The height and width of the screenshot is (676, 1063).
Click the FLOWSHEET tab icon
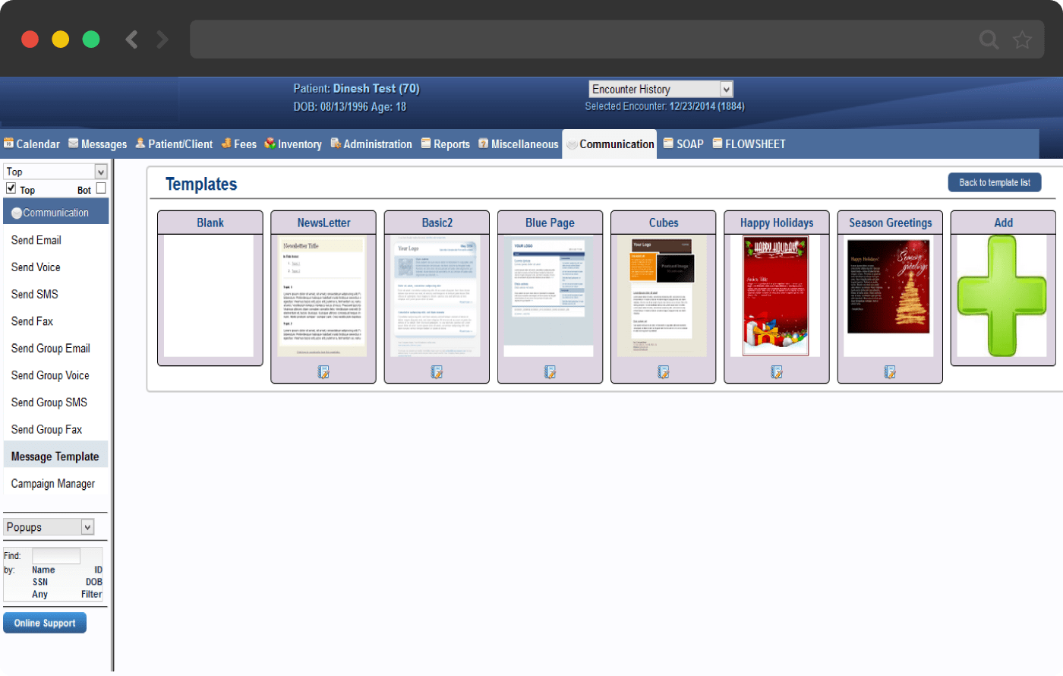(718, 143)
